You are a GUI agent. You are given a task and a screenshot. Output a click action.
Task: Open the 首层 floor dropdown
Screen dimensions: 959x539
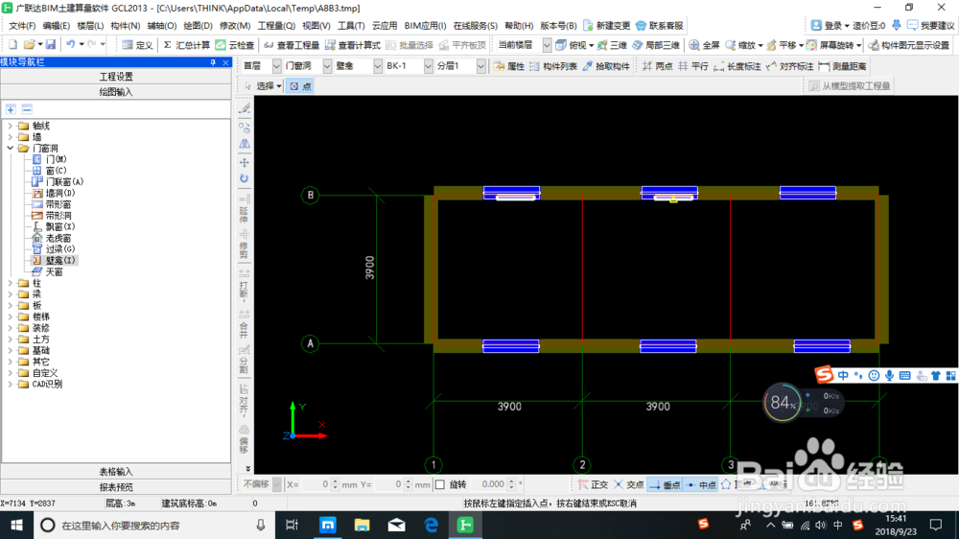click(x=276, y=66)
